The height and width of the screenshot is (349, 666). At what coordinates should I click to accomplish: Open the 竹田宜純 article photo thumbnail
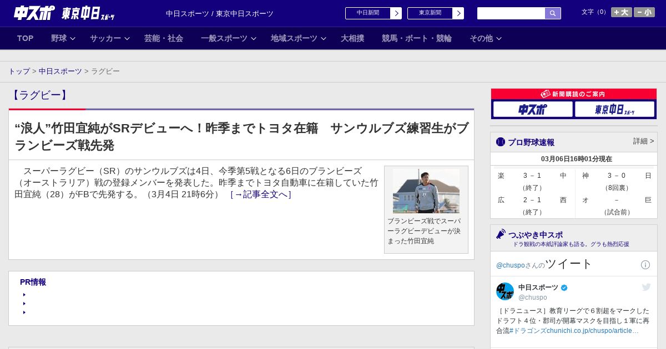(426, 191)
